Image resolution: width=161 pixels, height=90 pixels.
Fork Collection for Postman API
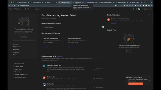(x=98, y=78)
